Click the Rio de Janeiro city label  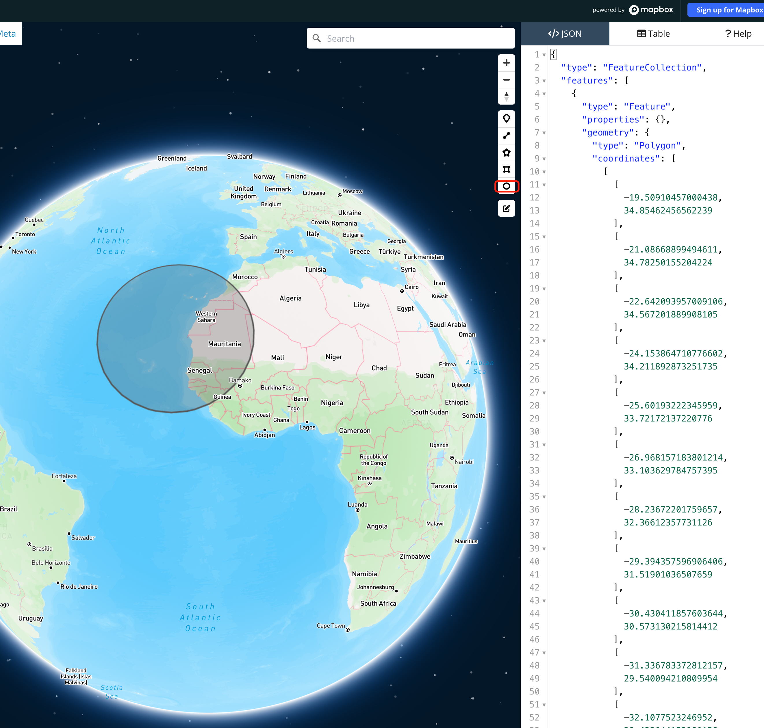[79, 587]
